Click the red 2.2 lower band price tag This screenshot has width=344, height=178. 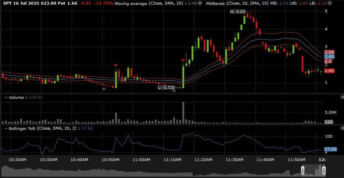(x=328, y=61)
